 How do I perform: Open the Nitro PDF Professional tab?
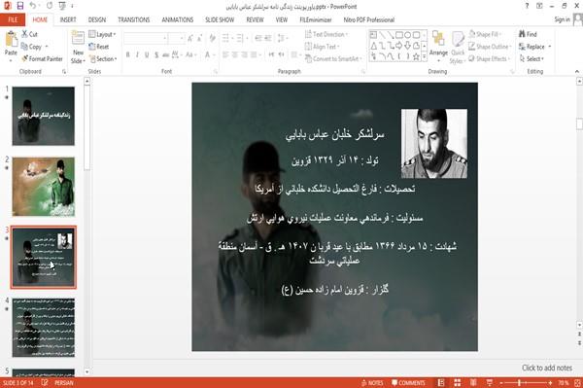click(369, 19)
